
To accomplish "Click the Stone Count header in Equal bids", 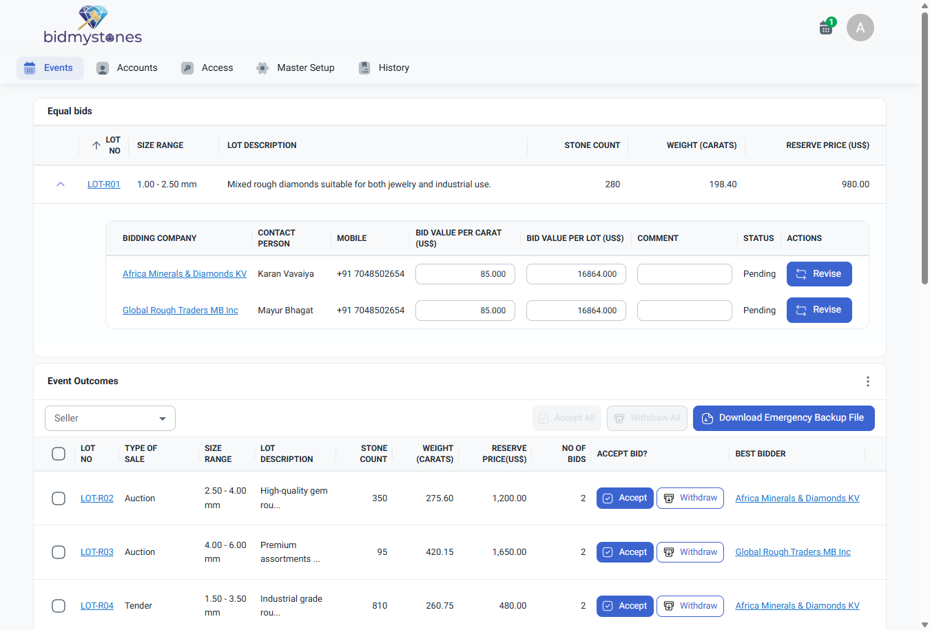I will coord(592,145).
